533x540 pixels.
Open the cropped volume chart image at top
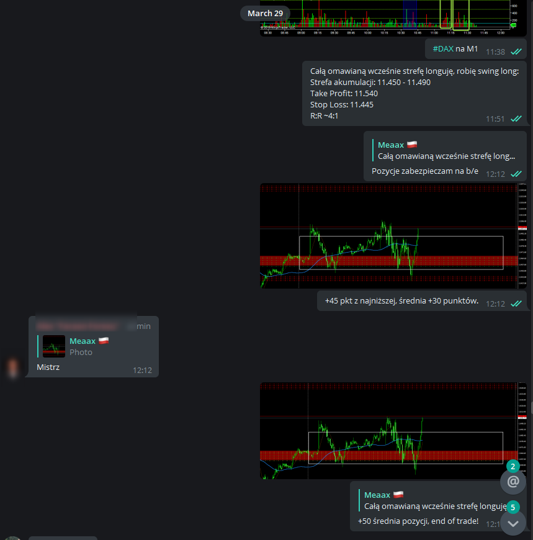click(394, 17)
